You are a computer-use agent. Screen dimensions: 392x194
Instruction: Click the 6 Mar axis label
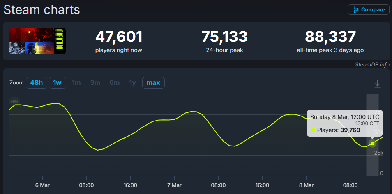(x=42, y=185)
